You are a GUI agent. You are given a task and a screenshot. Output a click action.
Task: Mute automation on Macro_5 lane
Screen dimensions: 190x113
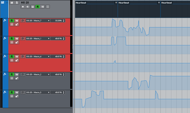pos(12,96)
